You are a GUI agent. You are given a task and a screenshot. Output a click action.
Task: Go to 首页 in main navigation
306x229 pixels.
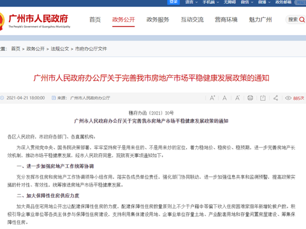[x=95, y=20]
